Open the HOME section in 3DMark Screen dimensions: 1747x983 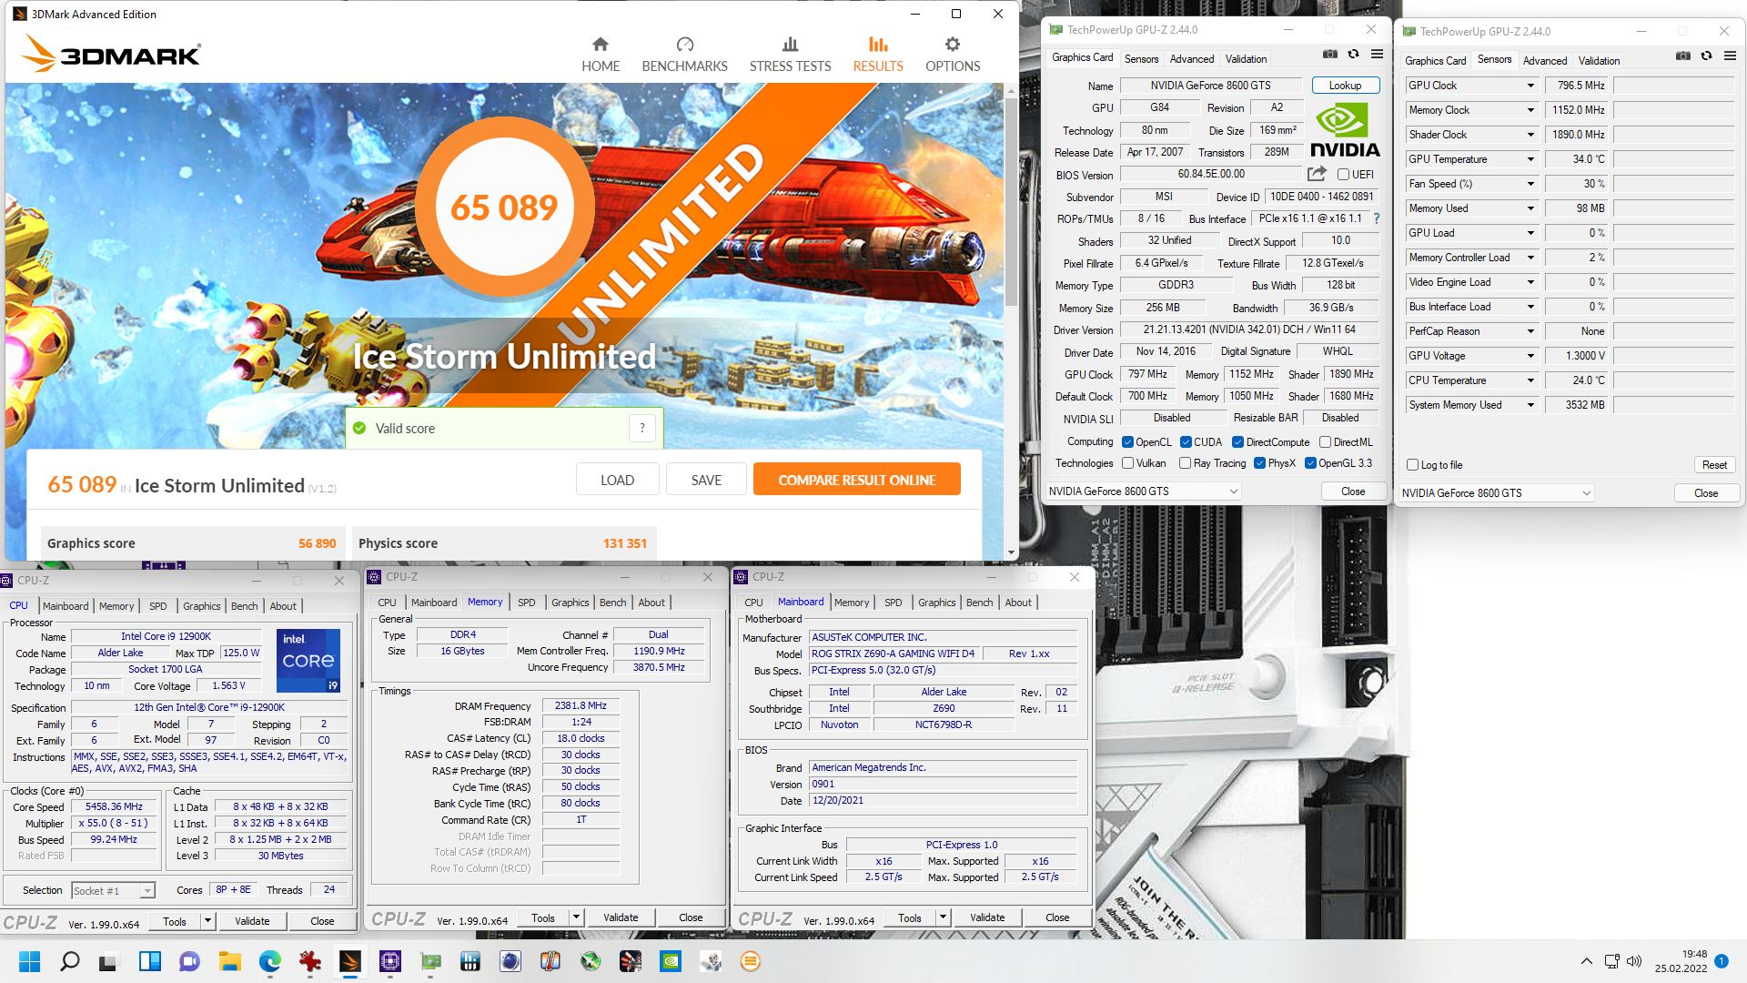click(601, 55)
